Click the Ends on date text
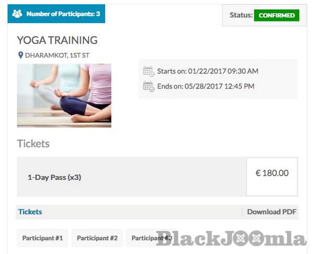This screenshot has width=314, height=254. pyautogui.click(x=206, y=86)
